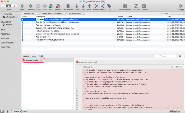Select commit 'Commit with .java file changed'

click(x=103, y=34)
